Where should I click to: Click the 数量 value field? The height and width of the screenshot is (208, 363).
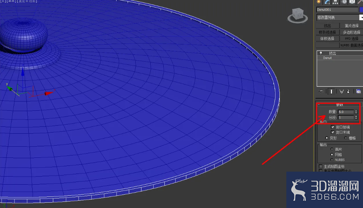pos(346,112)
